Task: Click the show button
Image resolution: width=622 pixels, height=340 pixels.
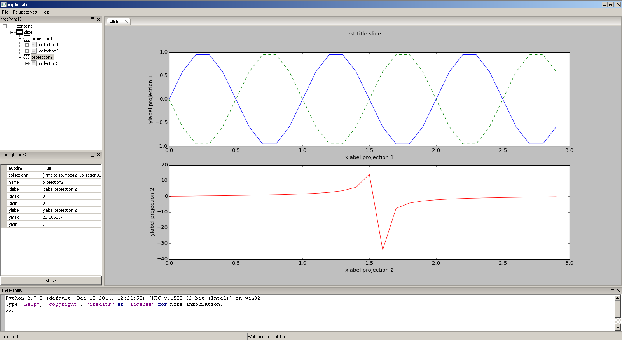Action: [51, 281]
